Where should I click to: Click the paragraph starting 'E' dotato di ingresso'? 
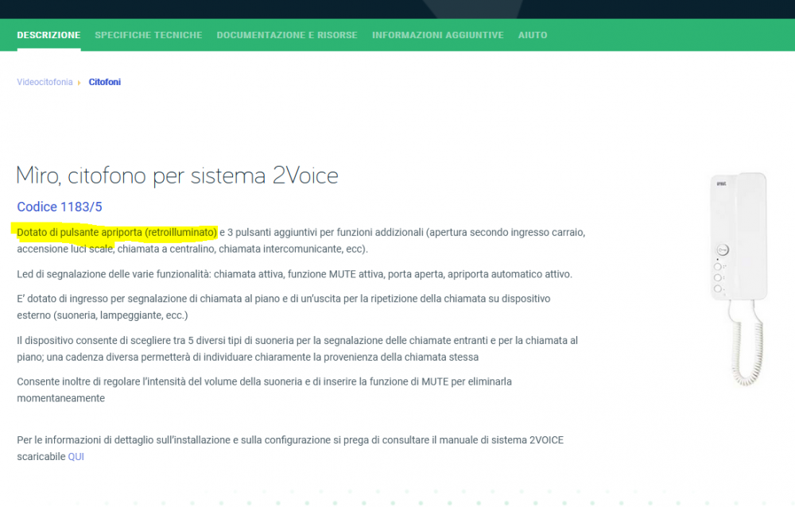(x=284, y=307)
